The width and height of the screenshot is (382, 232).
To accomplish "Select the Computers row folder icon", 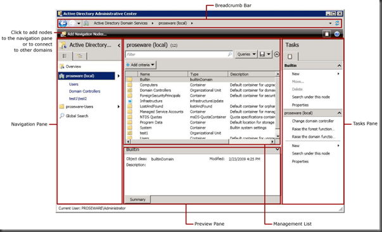I will click(x=130, y=85).
